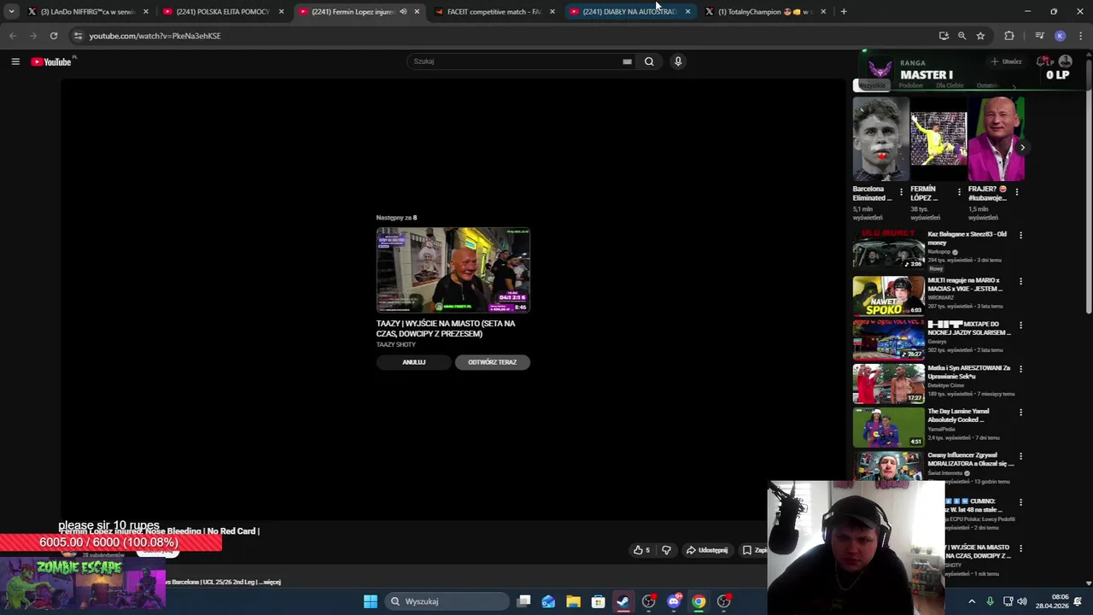Bookmark this page with star icon
This screenshot has height=615, width=1093.
tap(980, 36)
